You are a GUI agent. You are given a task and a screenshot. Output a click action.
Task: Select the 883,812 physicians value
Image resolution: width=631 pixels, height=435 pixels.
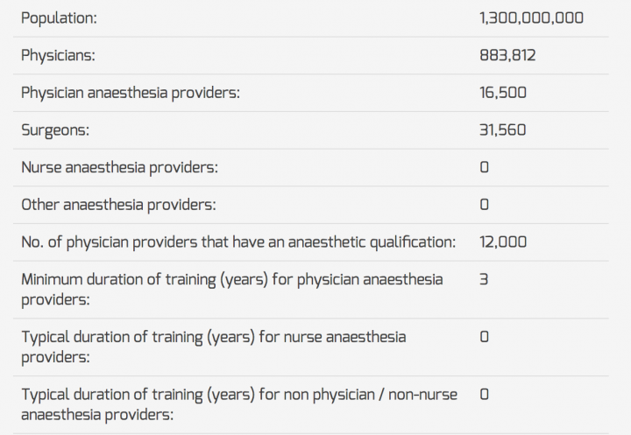(x=507, y=55)
